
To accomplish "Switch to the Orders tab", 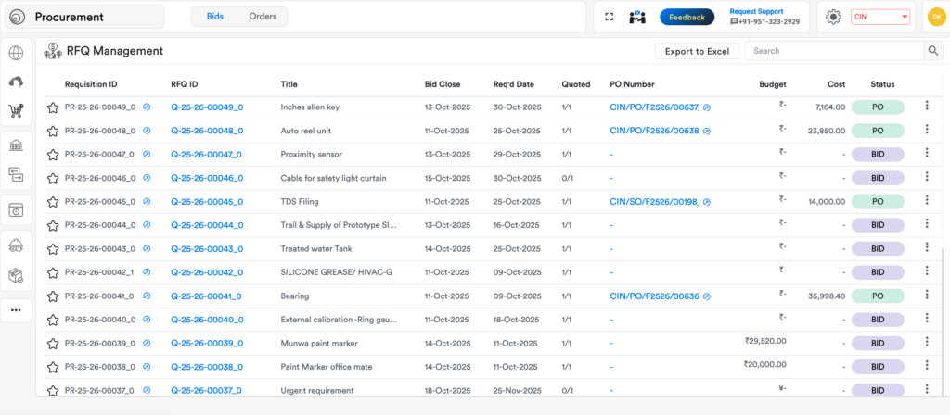I will click(x=263, y=17).
